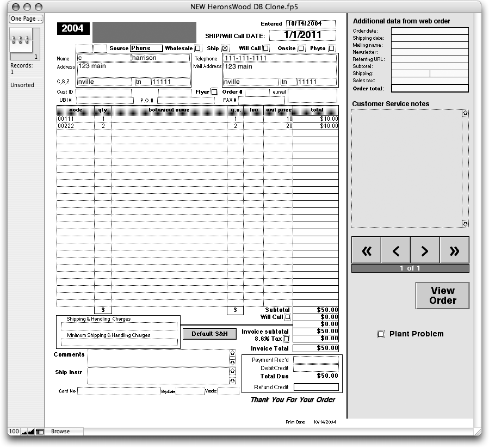The height and width of the screenshot is (448, 489).
Task: Click the Entered date field
Action: [x=311, y=24]
